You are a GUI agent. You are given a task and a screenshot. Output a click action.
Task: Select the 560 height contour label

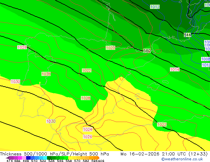coord(147,51)
